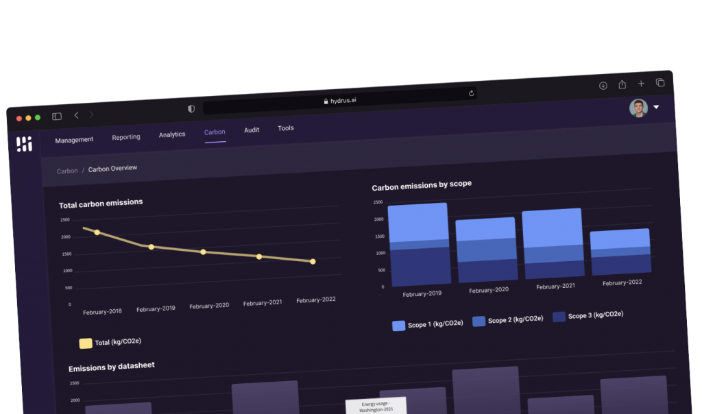The width and height of the screenshot is (702, 414).
Task: Open the Management tab
Action: click(74, 140)
